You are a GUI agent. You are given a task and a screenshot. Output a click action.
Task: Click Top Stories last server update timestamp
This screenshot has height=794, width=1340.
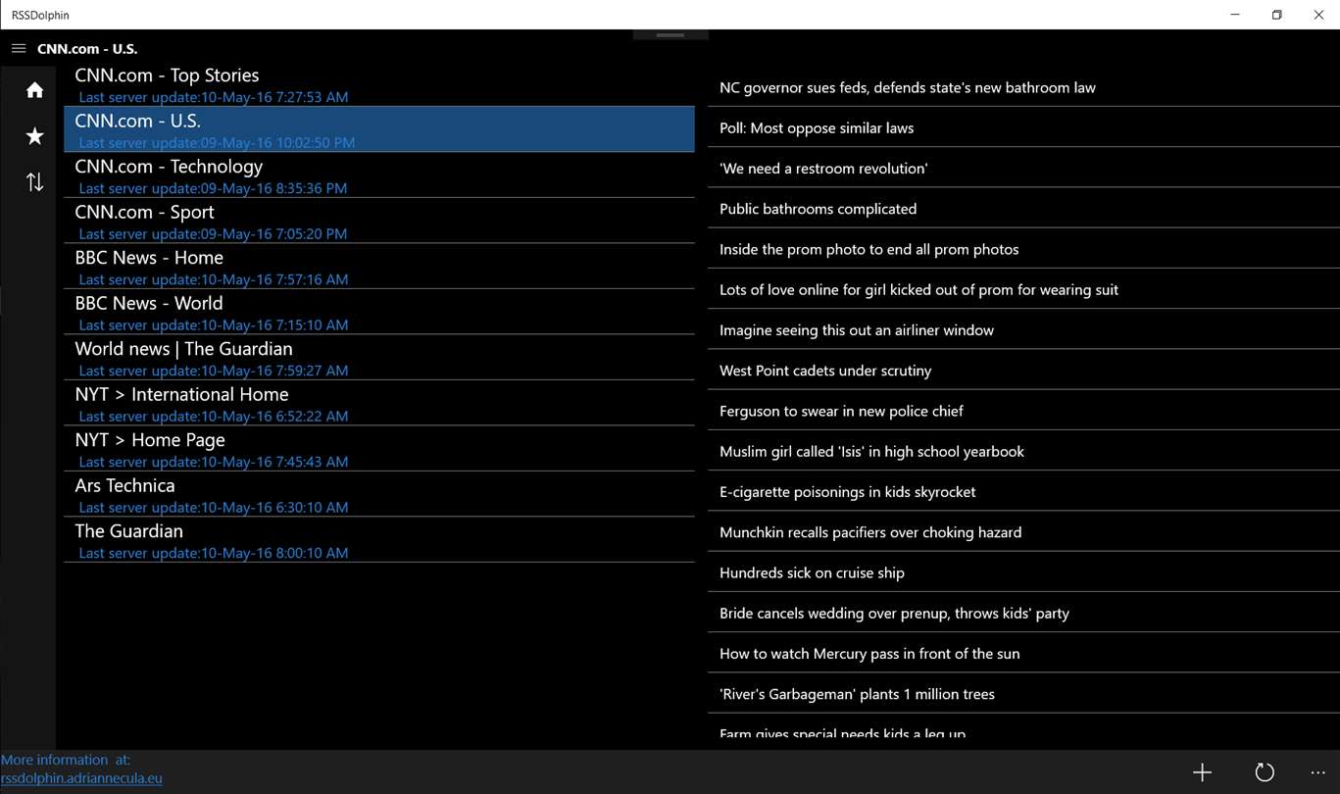coord(214,97)
